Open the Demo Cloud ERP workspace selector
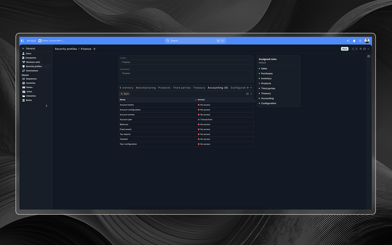 pyautogui.click(x=51, y=41)
